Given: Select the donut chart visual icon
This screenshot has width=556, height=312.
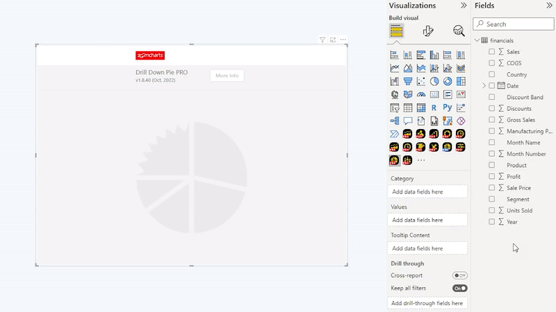Looking at the screenshot, I should pyautogui.click(x=448, y=82).
